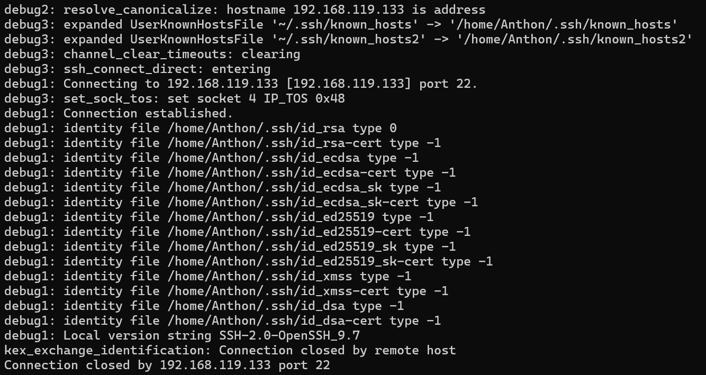Click the 'kex_exchange_identification' error line
The image size is (706, 375).
tap(230, 350)
